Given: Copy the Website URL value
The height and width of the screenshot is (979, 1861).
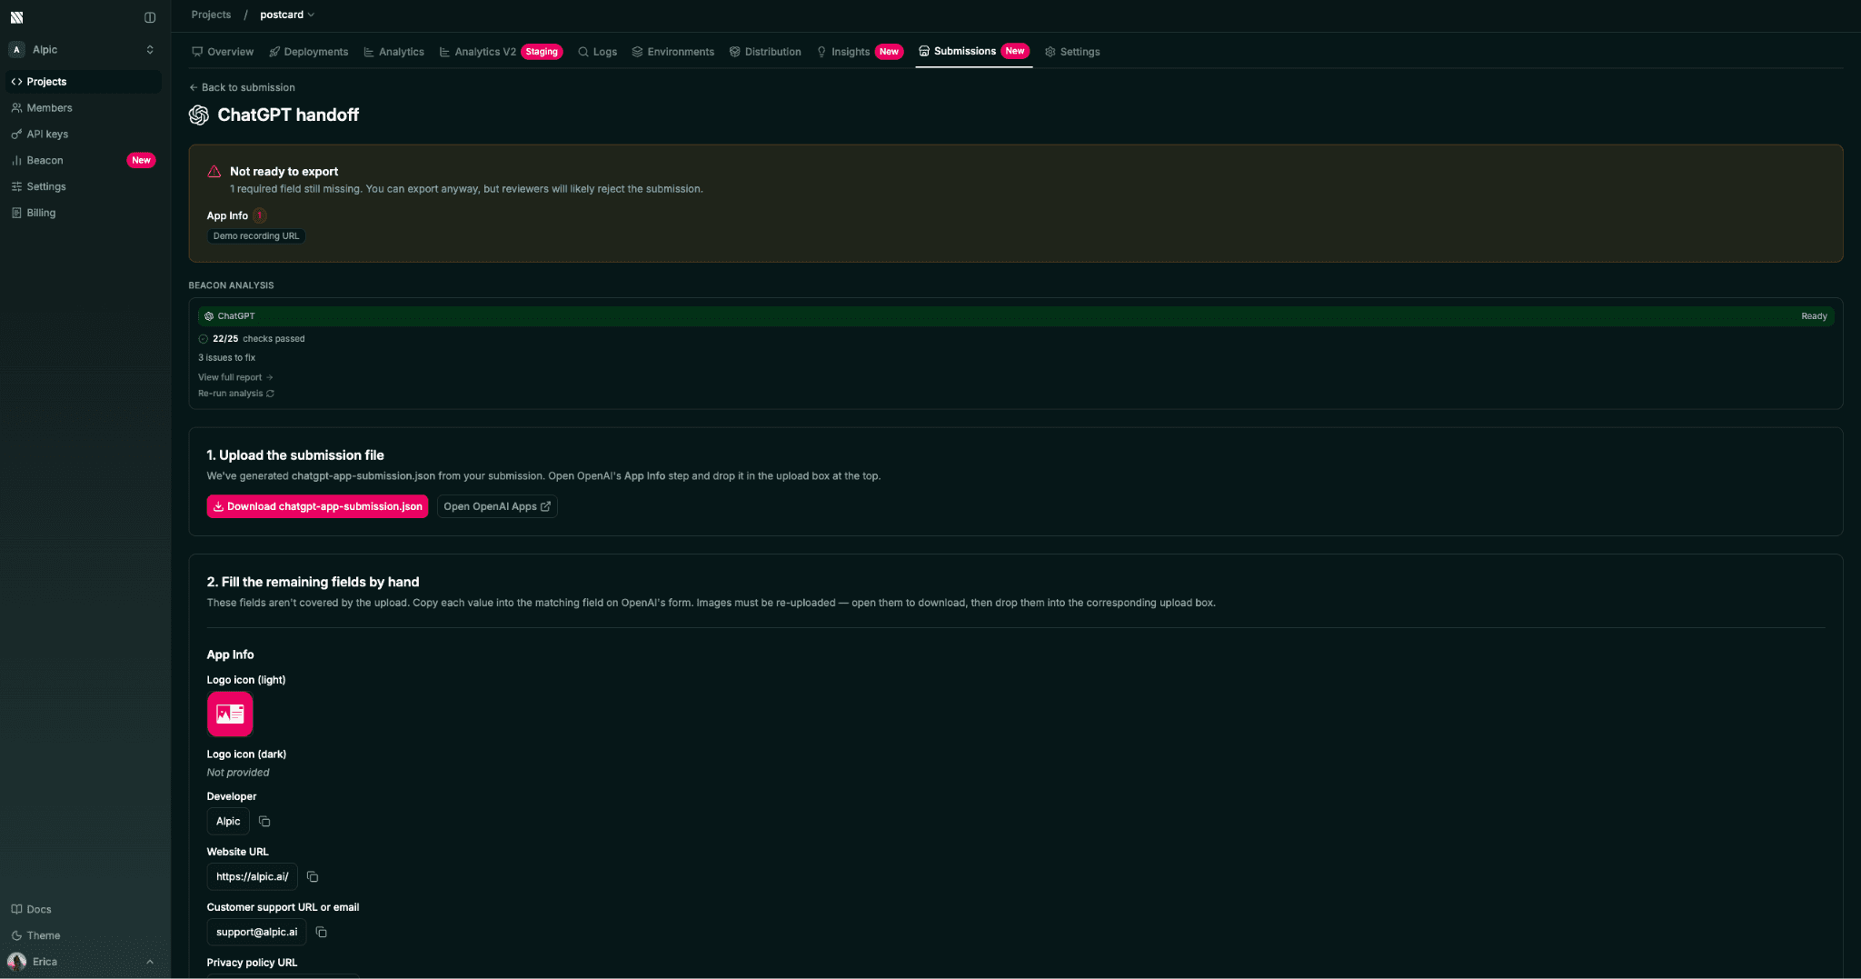Looking at the screenshot, I should tap(313, 877).
